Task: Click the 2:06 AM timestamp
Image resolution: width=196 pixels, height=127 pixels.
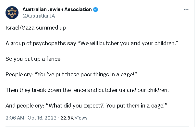Action: [15, 118]
